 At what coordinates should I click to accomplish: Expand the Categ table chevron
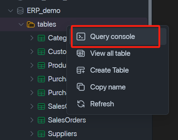[32, 38]
